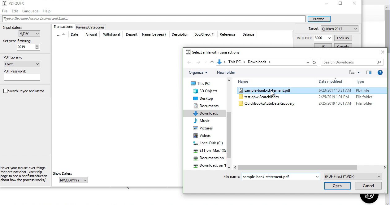Open the Organize dropdown menu
This screenshot has height=205, width=390.
pos(198,72)
